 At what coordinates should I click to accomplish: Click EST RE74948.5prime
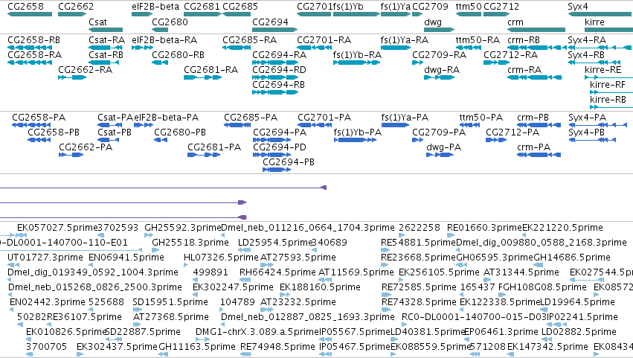(x=277, y=347)
